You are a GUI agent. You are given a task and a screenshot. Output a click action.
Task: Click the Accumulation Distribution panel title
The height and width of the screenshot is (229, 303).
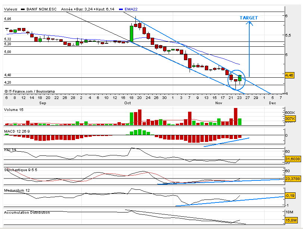pos(27,212)
